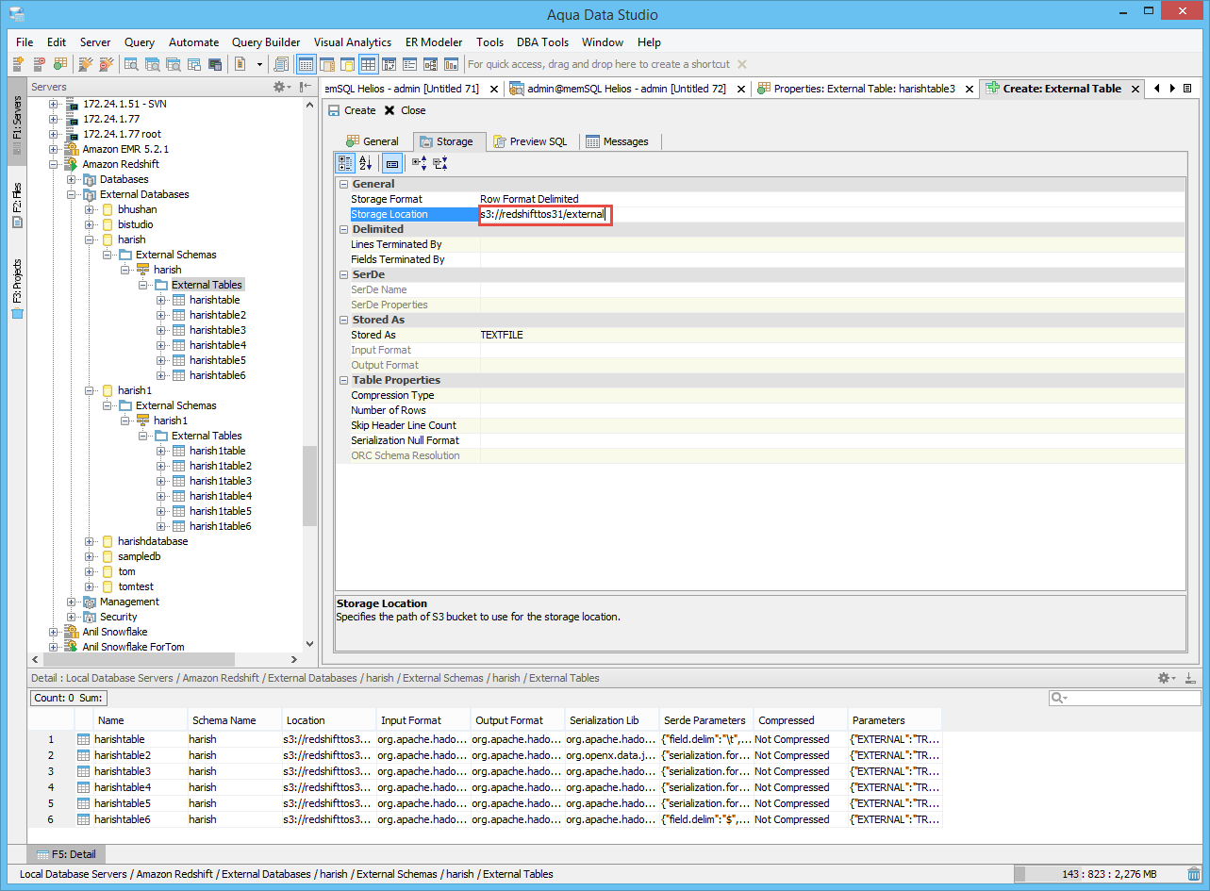Image resolution: width=1210 pixels, height=891 pixels.
Task: Close the Create: External Table tab
Action: coord(1135,89)
